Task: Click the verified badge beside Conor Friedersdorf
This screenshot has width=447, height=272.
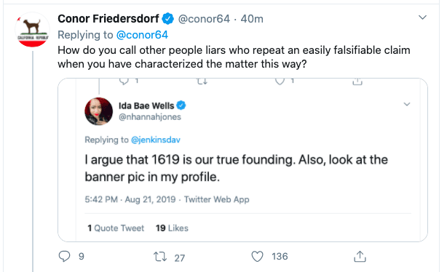Action: coord(168,19)
